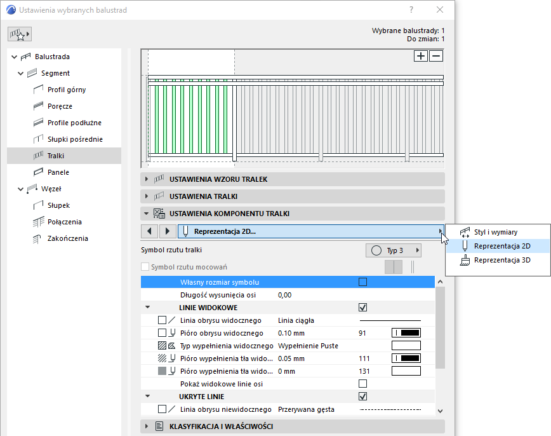
Task: Select the Słupek post icon
Action: point(38,205)
